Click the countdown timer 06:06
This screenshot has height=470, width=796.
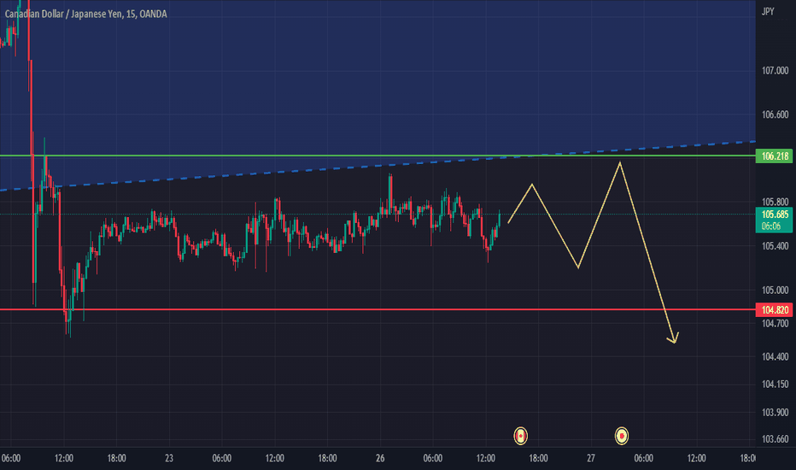click(771, 226)
